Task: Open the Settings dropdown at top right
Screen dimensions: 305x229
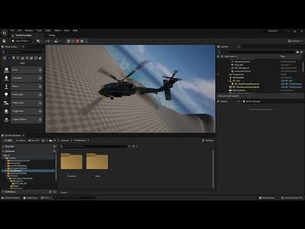Action: 295,41
